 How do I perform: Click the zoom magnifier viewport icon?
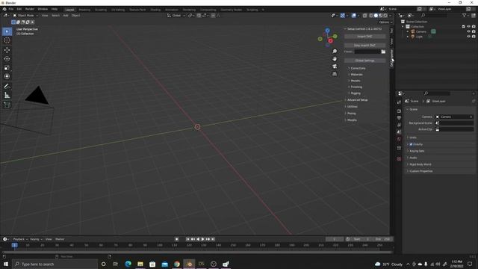point(335,52)
